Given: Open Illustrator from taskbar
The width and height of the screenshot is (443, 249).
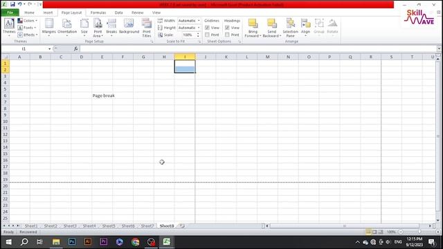Looking at the screenshot, I should point(88,242).
